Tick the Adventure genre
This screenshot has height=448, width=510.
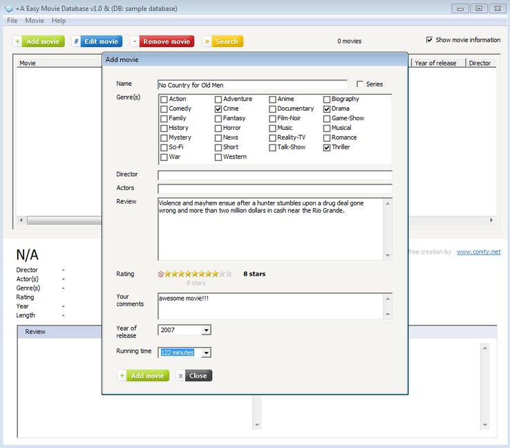coord(218,100)
